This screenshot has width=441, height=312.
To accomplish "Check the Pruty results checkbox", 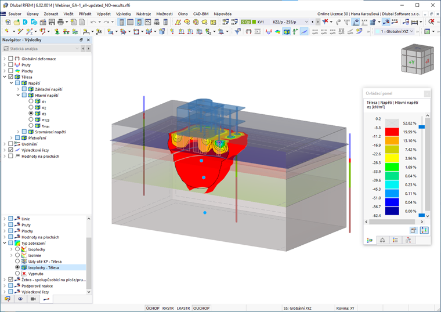I will 10,64.
